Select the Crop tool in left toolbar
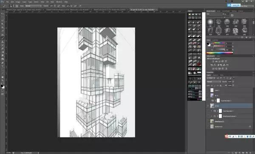Viewport: 255px width, 154px height. tap(3, 28)
